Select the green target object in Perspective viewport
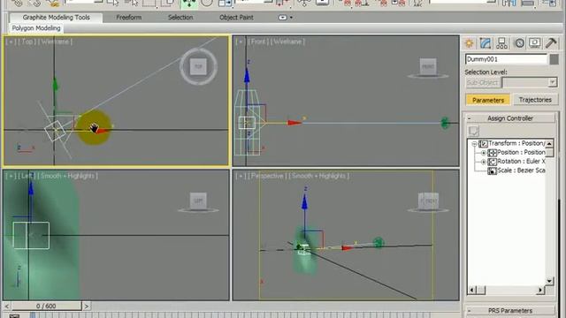This screenshot has height=318, width=566. tap(378, 242)
